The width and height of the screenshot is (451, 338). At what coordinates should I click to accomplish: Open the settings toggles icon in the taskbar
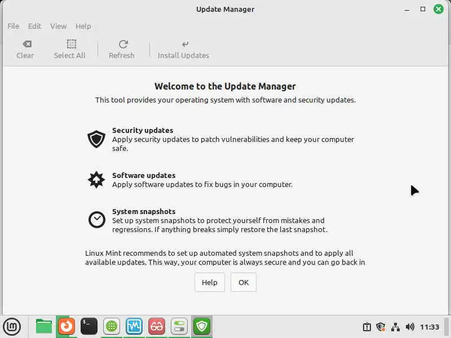pyautogui.click(x=179, y=327)
